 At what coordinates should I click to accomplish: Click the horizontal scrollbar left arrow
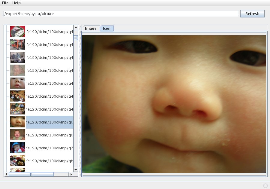pos(6,174)
